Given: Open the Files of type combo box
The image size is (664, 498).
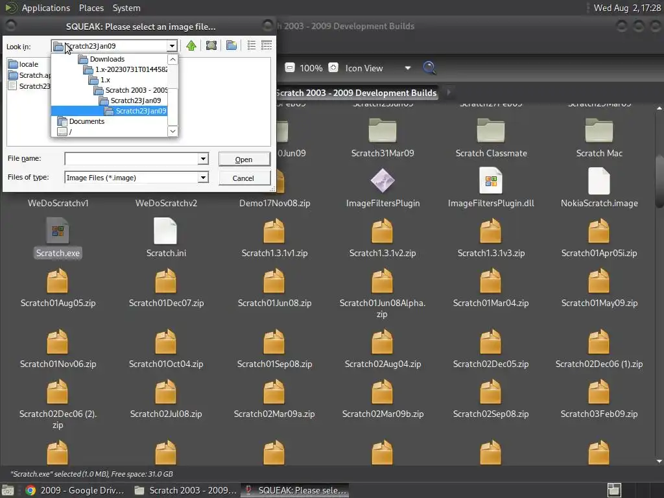Looking at the screenshot, I should (136, 178).
